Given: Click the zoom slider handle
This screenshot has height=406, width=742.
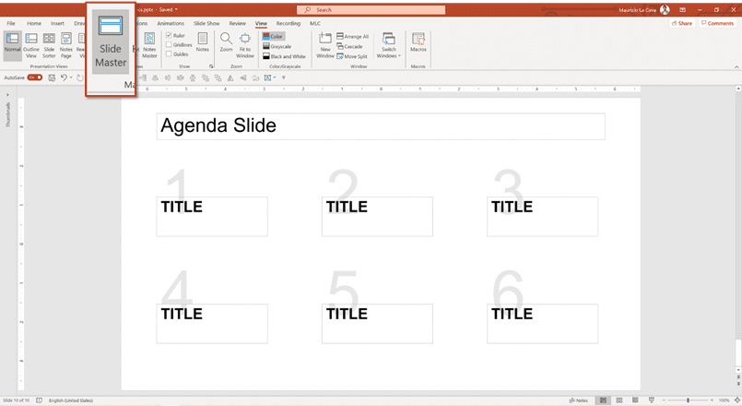Looking at the screenshot, I should [688, 400].
